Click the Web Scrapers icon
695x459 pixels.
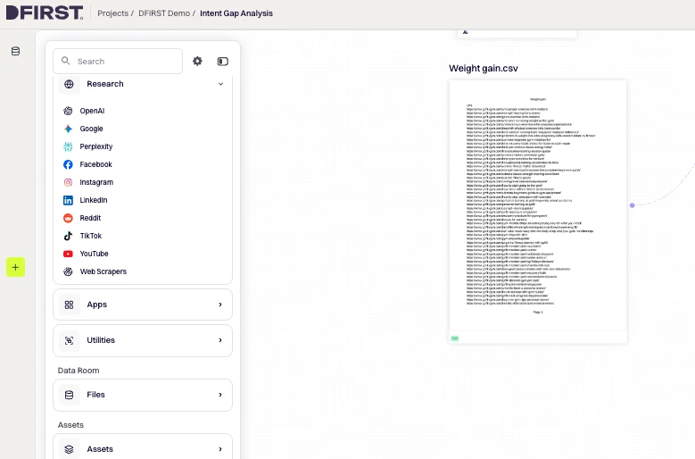(x=68, y=271)
